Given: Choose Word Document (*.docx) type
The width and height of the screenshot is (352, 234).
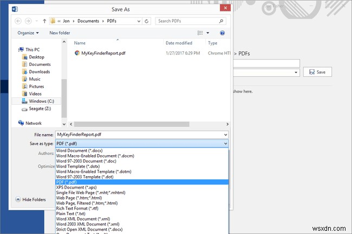Looking at the screenshot, I should pos(142,150).
